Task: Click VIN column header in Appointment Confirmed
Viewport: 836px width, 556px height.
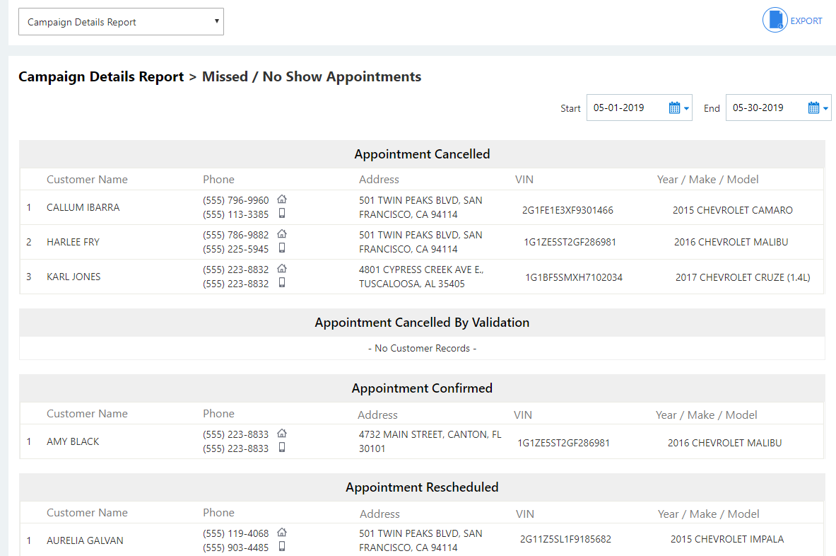Action: point(523,415)
